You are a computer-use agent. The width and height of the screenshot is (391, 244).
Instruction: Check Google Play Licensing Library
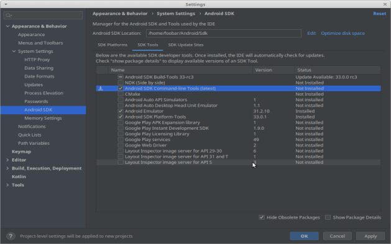[x=121, y=133]
